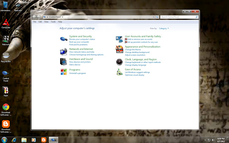Click Uninstall a program link
229x143 pixels.
[x=78, y=73]
